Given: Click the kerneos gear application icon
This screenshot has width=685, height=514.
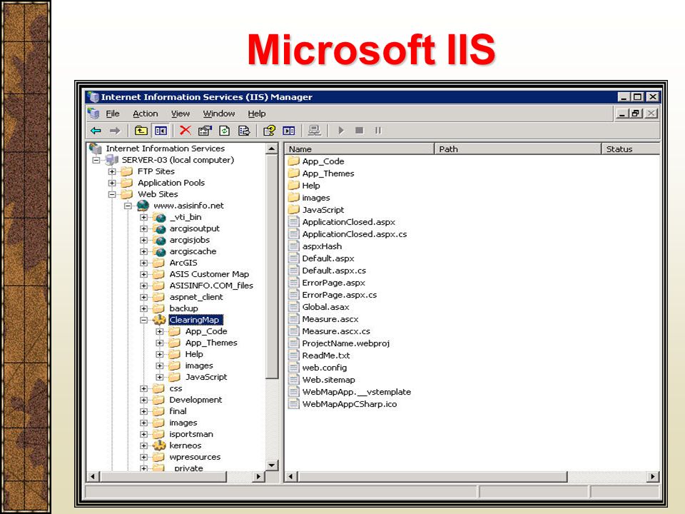Looking at the screenshot, I should click(x=159, y=445).
